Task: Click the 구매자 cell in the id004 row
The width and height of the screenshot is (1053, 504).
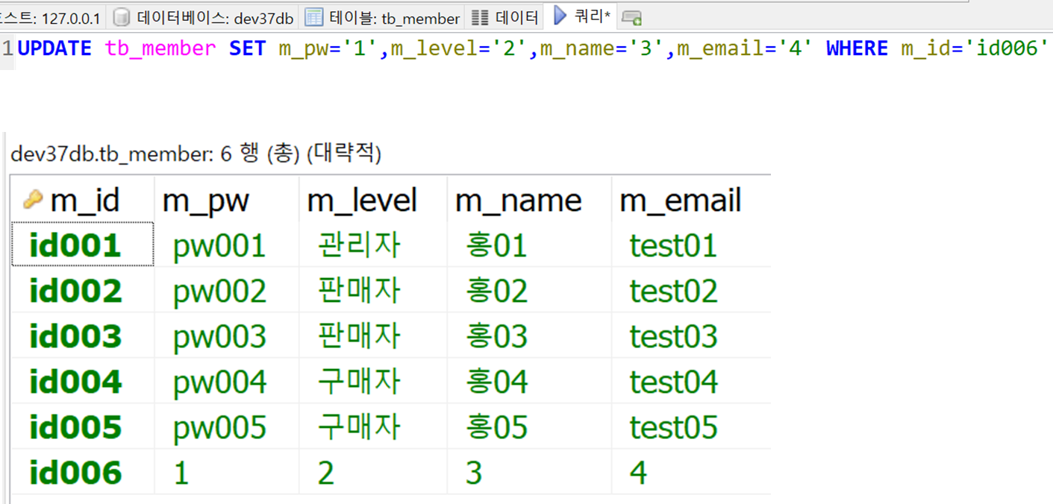Action: click(373, 381)
